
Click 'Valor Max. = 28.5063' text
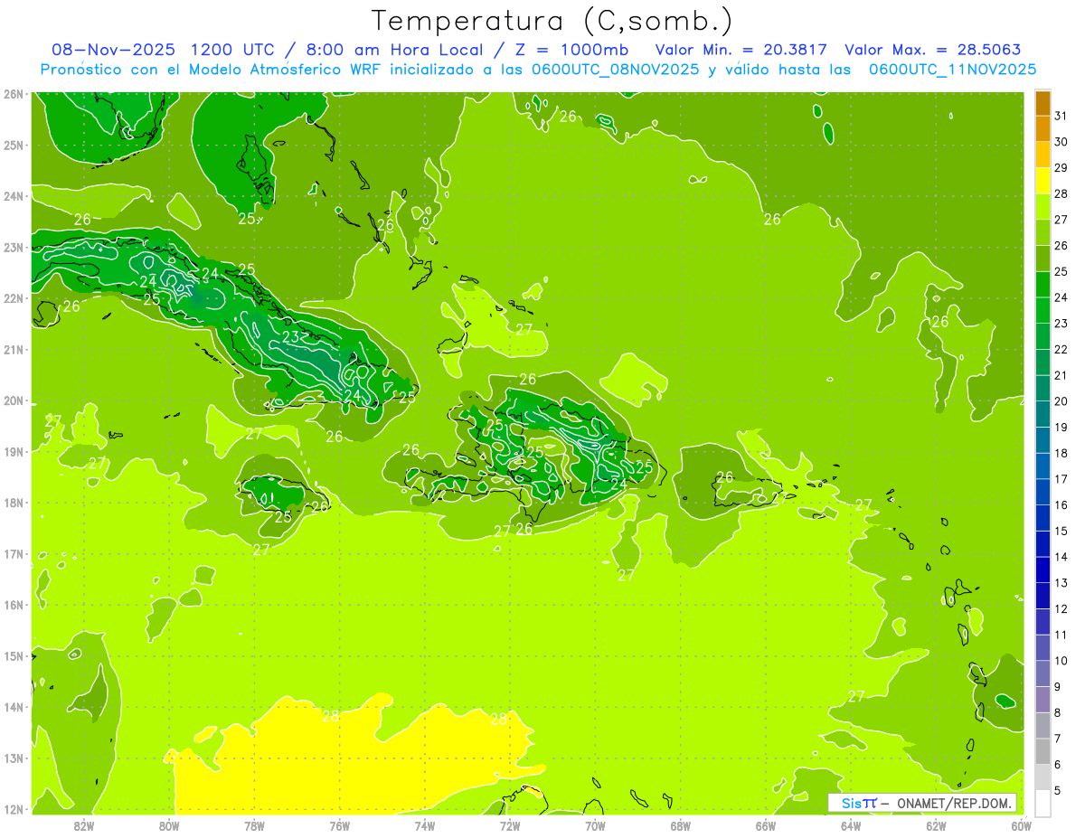tap(932, 50)
